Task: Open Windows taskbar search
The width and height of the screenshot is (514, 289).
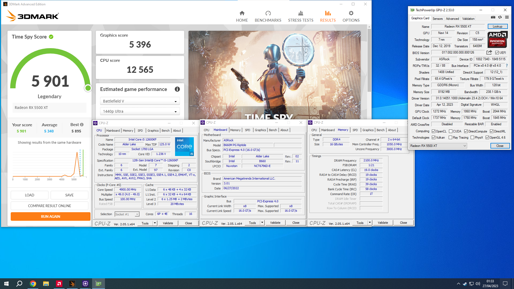Action: point(19,284)
